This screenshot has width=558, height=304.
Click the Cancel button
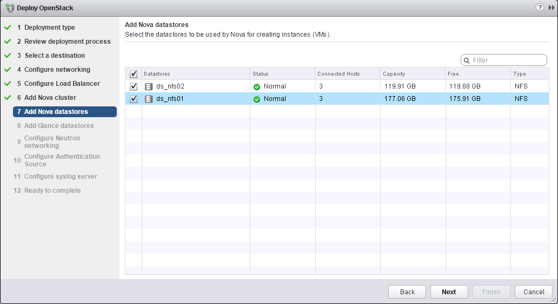pyautogui.click(x=533, y=292)
